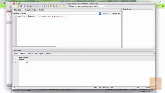The height and width of the screenshot is (93, 165).
Task: Collapse the second tree node in the Object browser
Action: (11, 17)
